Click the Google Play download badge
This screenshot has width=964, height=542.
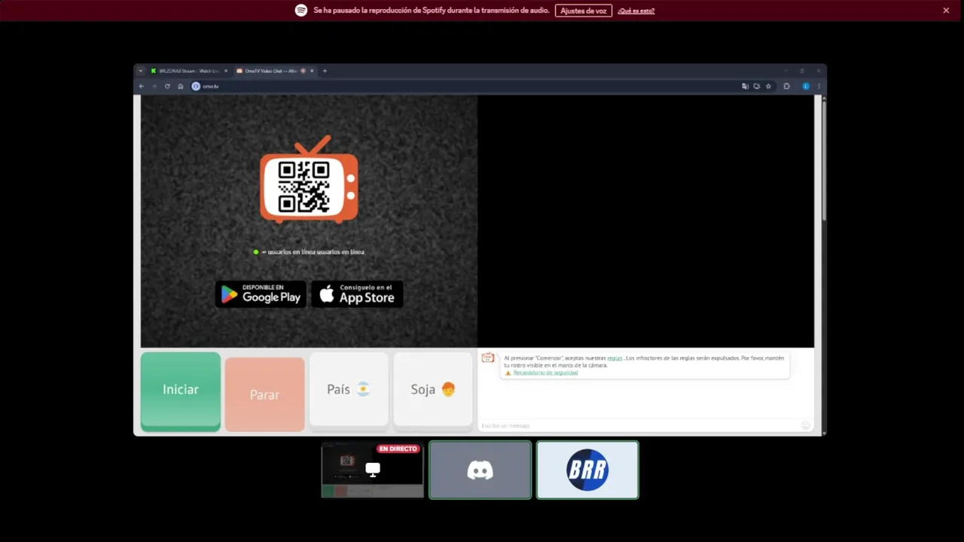click(261, 294)
